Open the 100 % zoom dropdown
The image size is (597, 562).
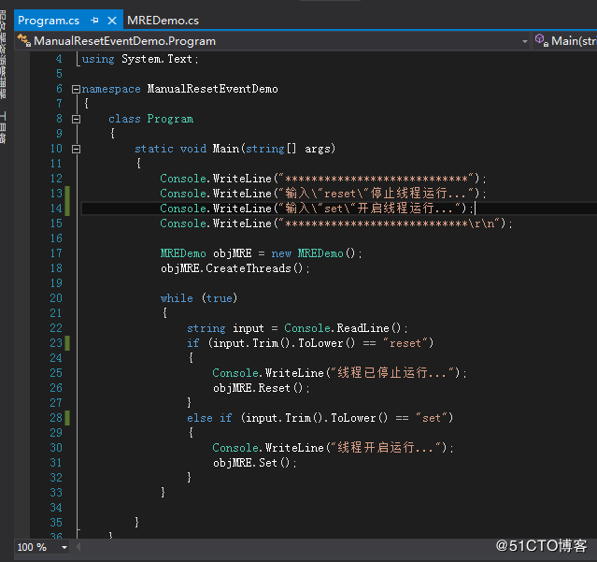[x=64, y=548]
